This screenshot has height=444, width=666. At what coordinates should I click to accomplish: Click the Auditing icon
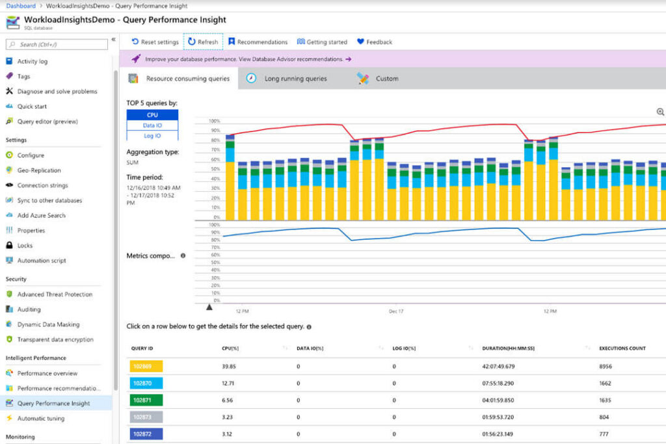[9, 309]
